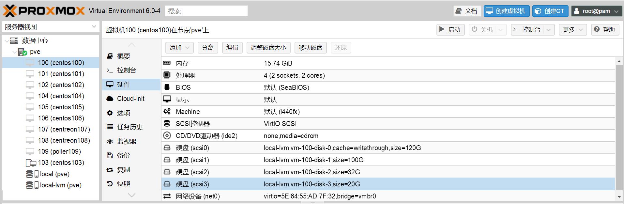This screenshot has width=624, height=204.
Task: Click the disk icon for 硬盘 (scsi1)
Action: click(x=167, y=160)
